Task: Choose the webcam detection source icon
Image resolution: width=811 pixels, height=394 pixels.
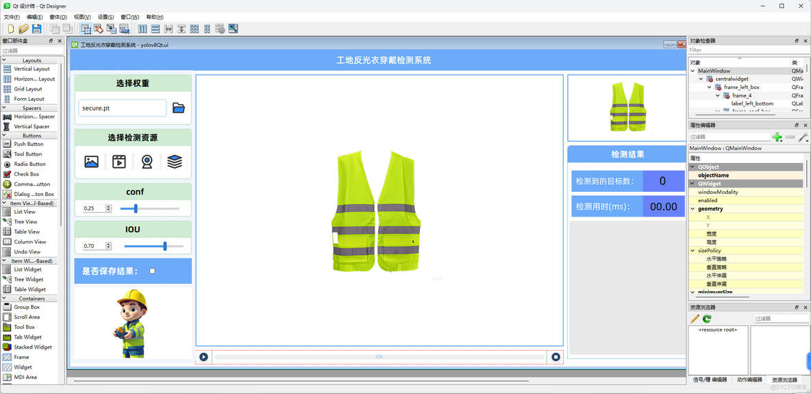Action: 147,162
